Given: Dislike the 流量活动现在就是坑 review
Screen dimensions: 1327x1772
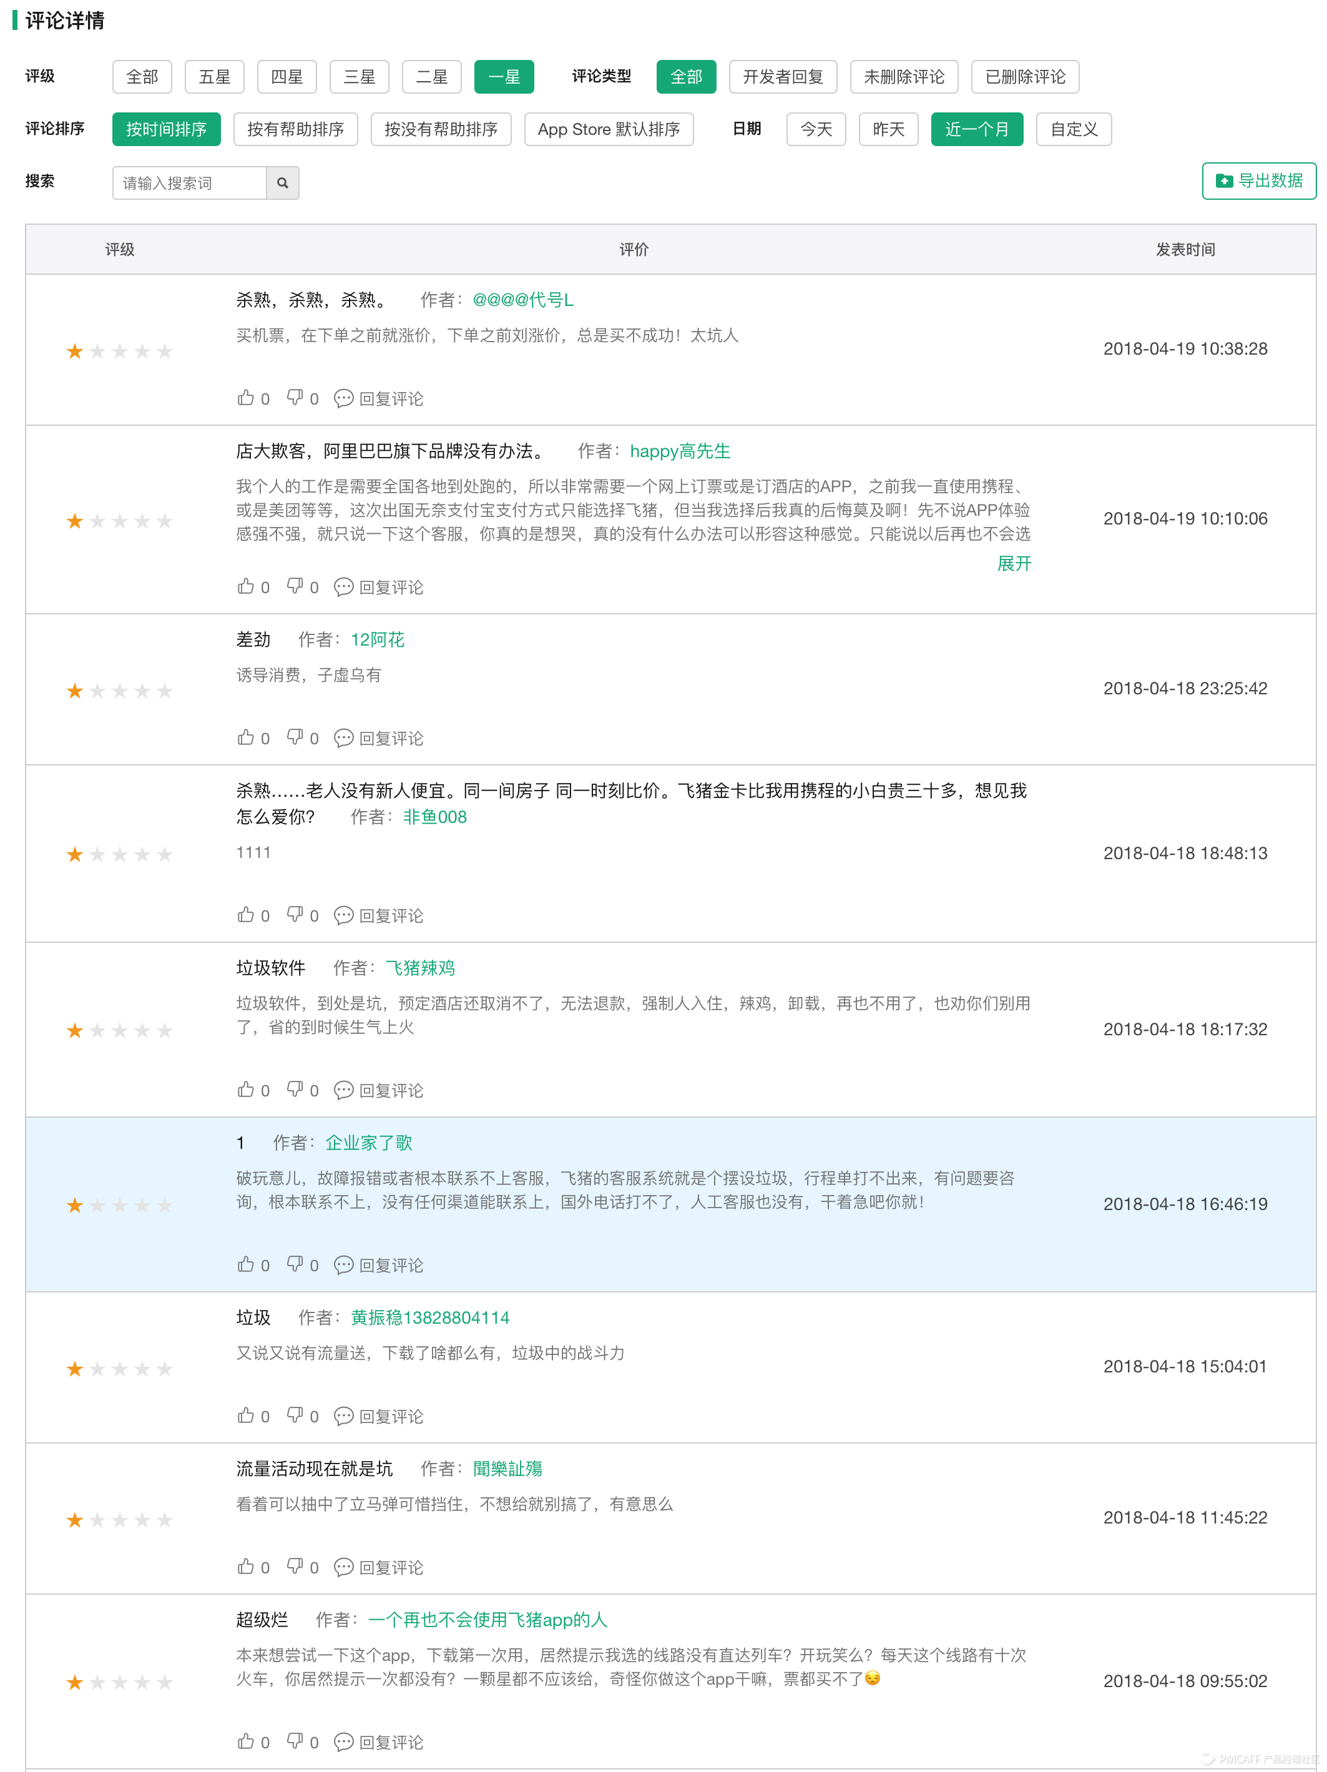Looking at the screenshot, I should click(295, 1567).
